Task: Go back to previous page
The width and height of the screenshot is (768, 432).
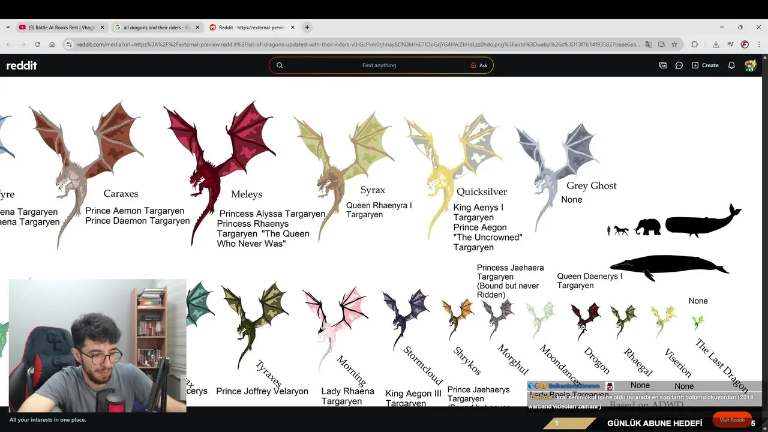Action: point(8,44)
